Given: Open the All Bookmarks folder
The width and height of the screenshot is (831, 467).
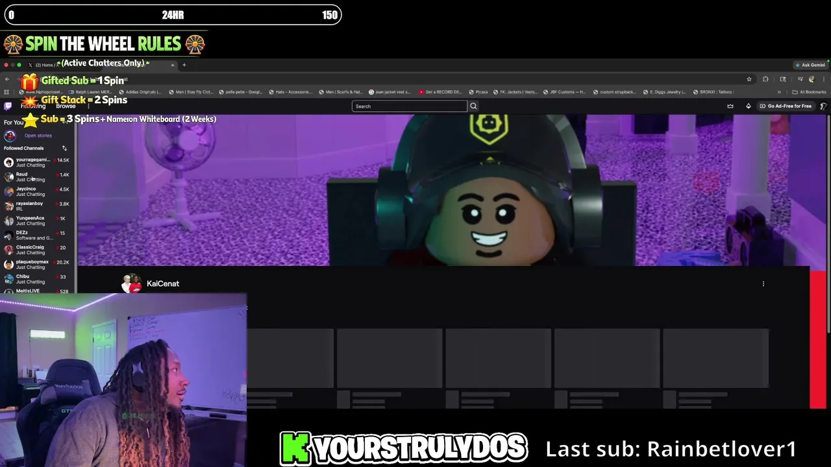Looking at the screenshot, I should click(x=809, y=92).
